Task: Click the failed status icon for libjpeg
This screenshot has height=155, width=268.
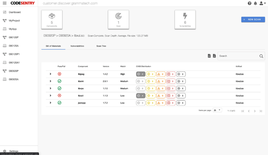Action: [x=59, y=74]
